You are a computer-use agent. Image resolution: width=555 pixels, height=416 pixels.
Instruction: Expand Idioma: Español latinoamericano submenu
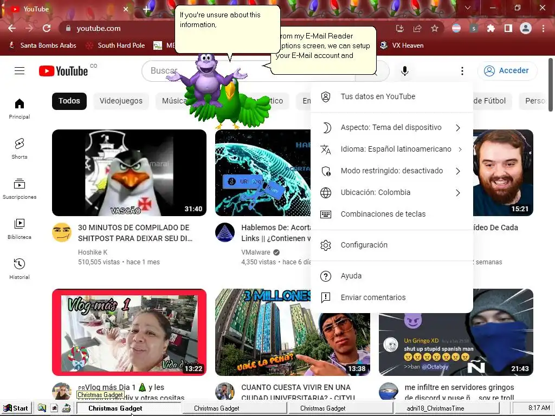(x=392, y=149)
